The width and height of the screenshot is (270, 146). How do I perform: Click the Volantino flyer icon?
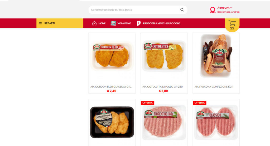click(x=113, y=23)
